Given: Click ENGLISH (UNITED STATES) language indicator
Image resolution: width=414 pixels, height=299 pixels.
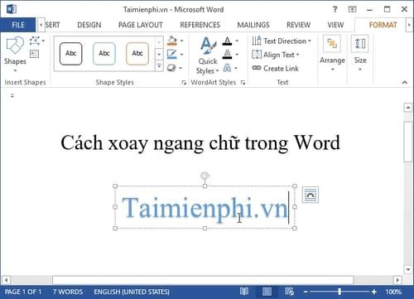Looking at the screenshot, I should (x=132, y=292).
